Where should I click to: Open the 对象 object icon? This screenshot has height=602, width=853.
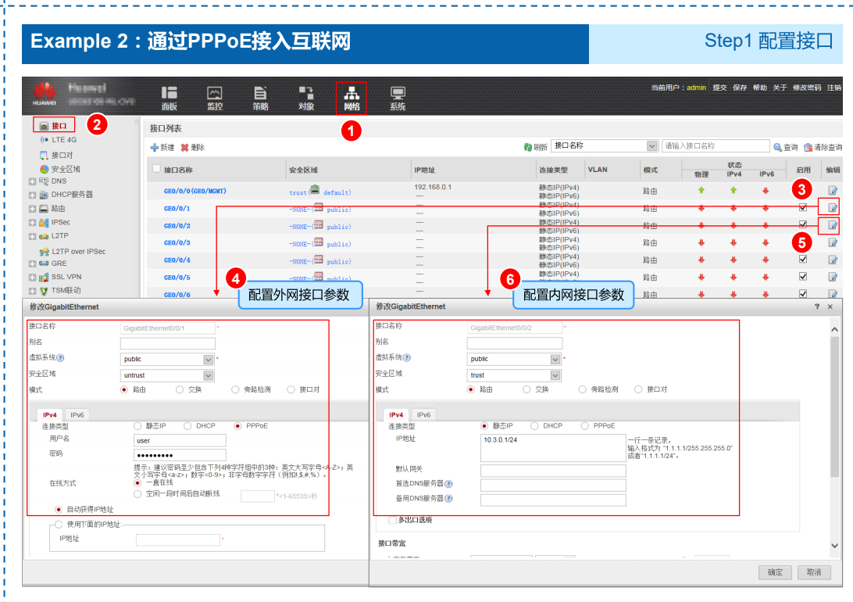coord(306,97)
